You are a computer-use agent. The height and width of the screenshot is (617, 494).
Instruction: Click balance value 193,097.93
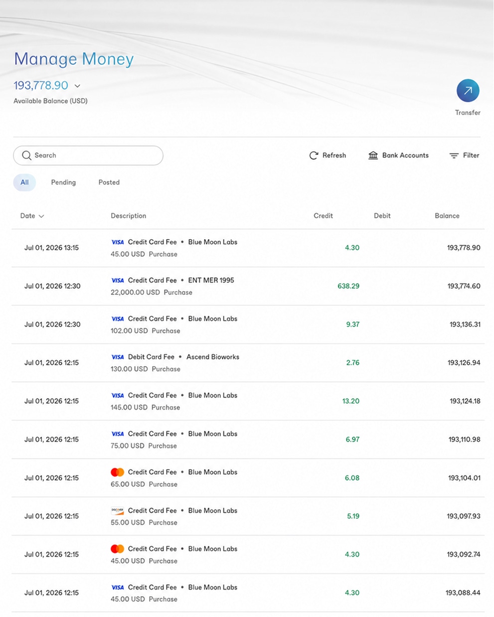[464, 516]
